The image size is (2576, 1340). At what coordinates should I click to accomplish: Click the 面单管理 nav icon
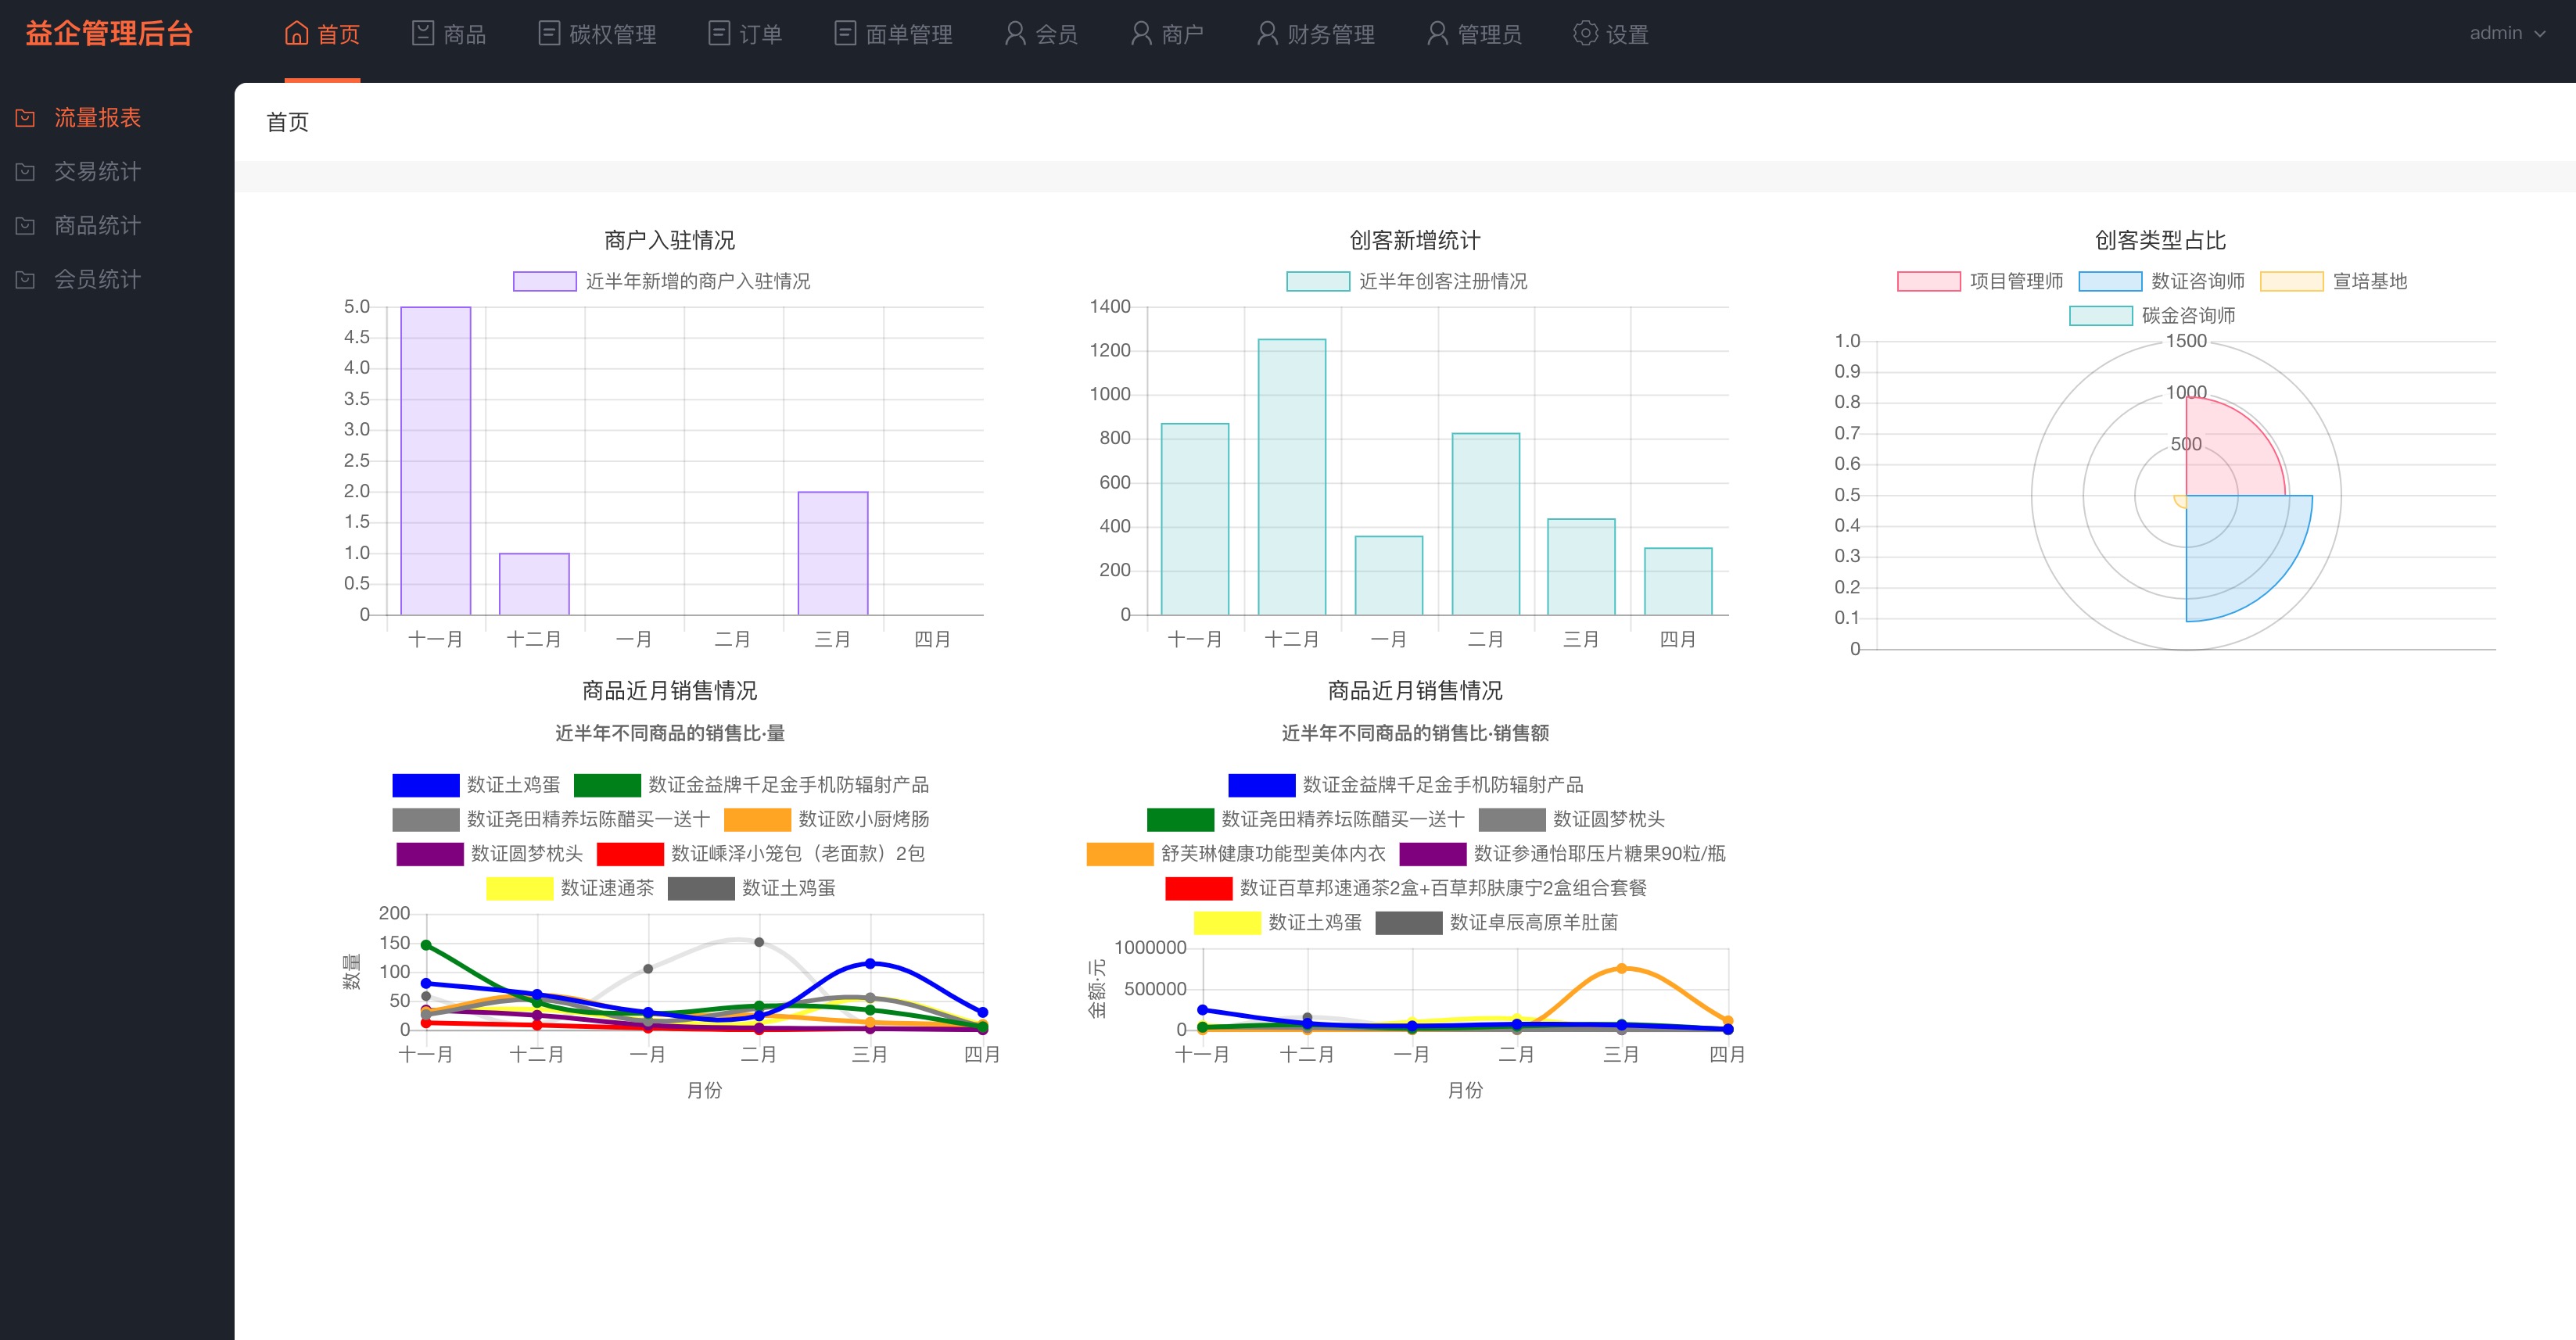pos(845,33)
